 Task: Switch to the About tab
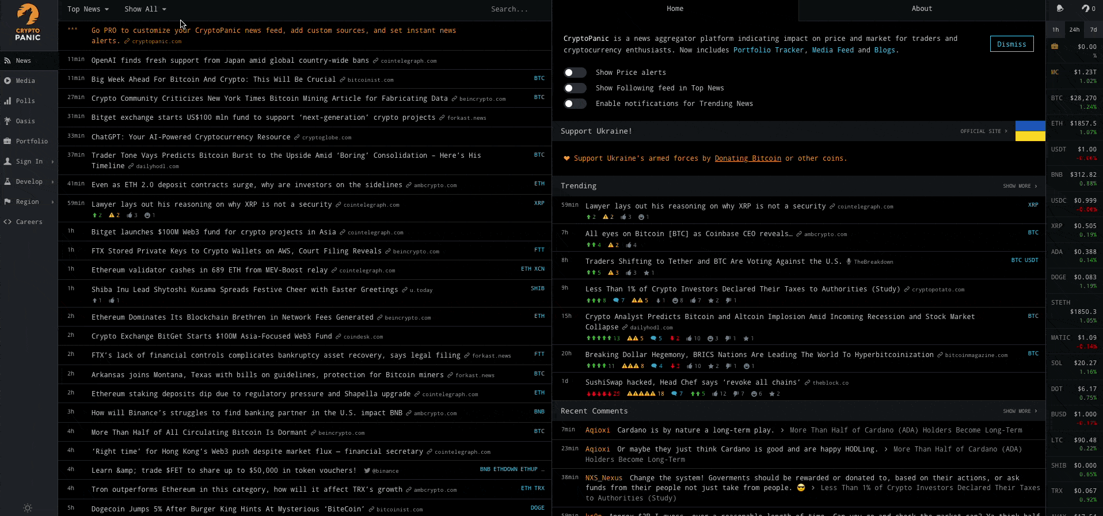coord(922,9)
